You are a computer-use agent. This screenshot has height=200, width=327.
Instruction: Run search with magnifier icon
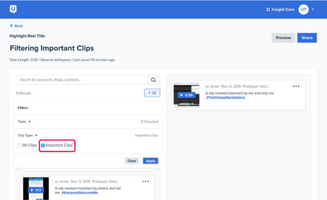154,80
